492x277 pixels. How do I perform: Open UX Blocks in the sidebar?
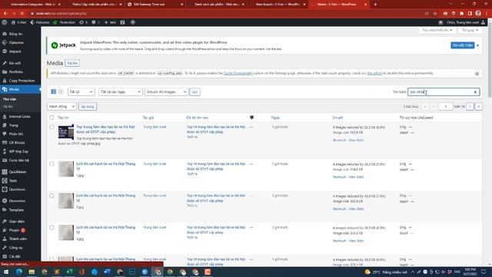(x=17, y=142)
